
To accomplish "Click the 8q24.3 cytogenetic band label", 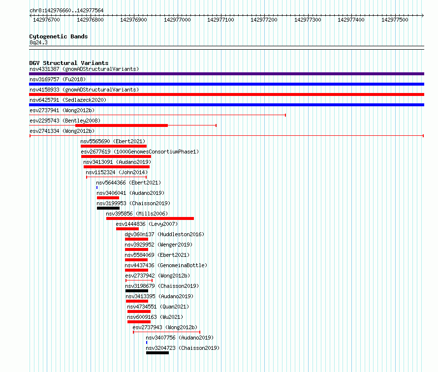I will click(38, 42).
